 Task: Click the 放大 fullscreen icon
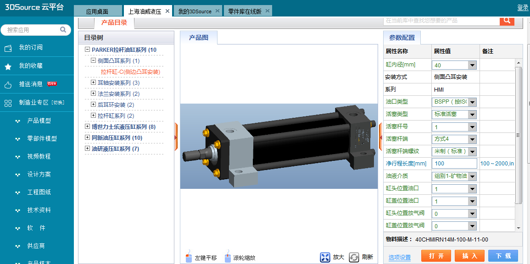tap(325, 257)
